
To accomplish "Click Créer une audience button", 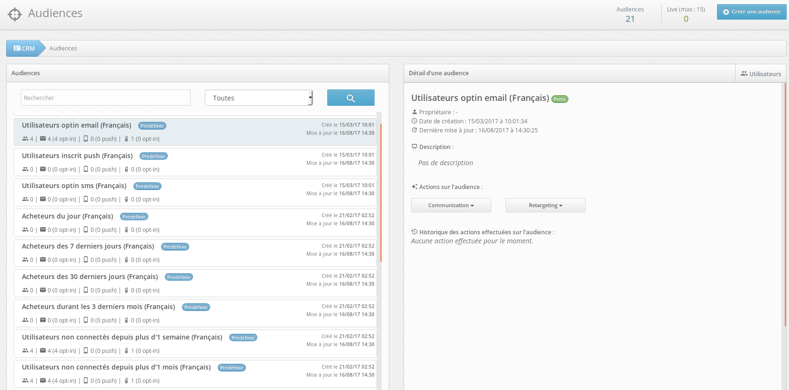I will click(751, 12).
